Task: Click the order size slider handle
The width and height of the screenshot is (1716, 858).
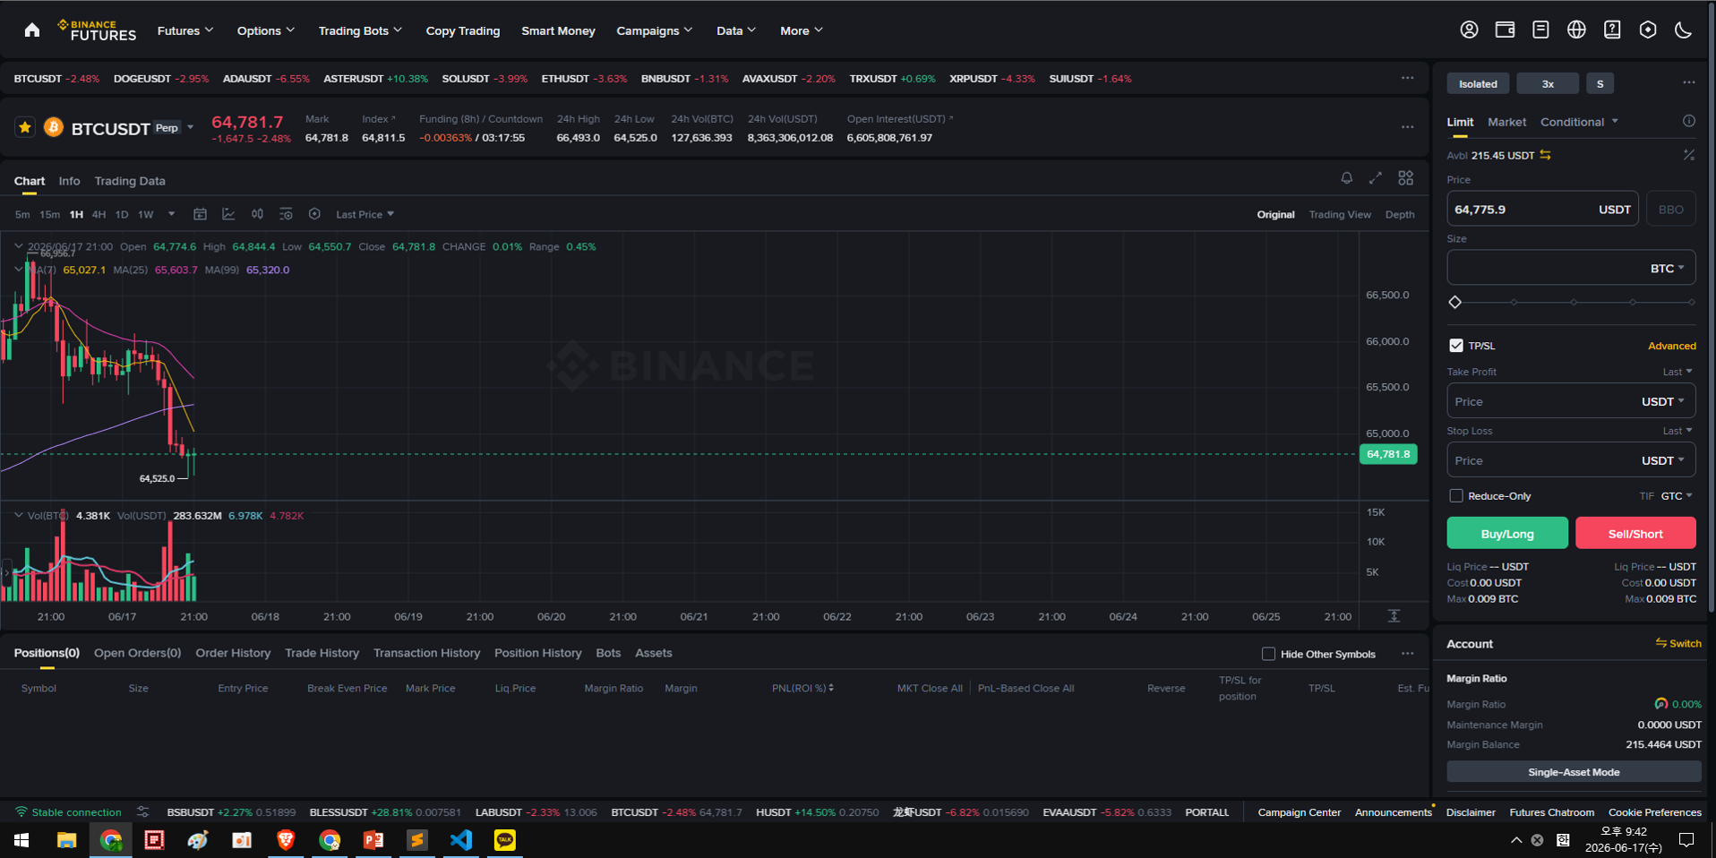Action: pos(1455,303)
